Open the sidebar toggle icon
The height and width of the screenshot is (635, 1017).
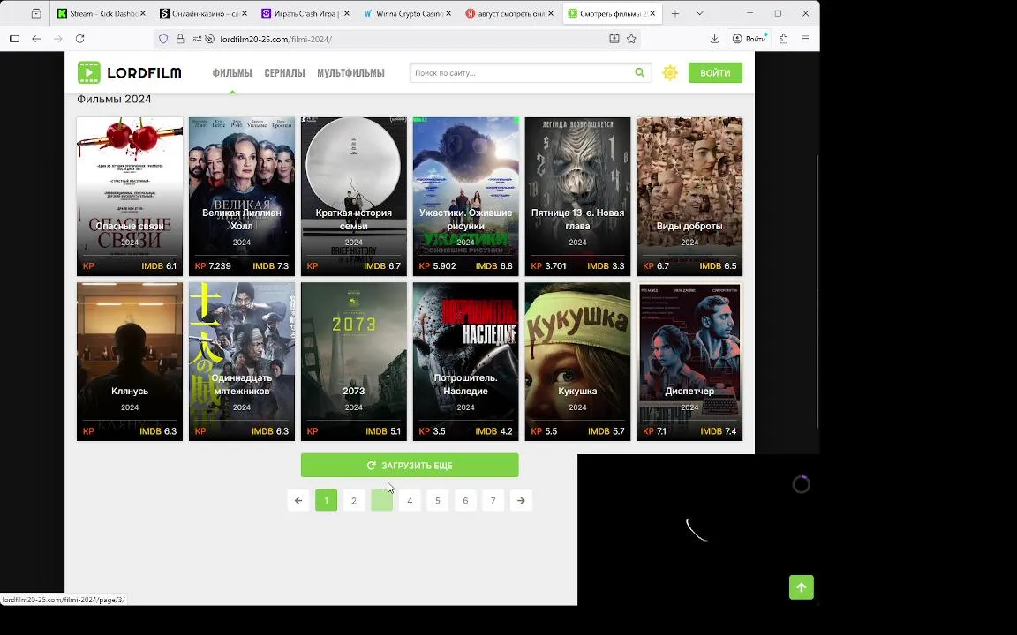pos(14,39)
